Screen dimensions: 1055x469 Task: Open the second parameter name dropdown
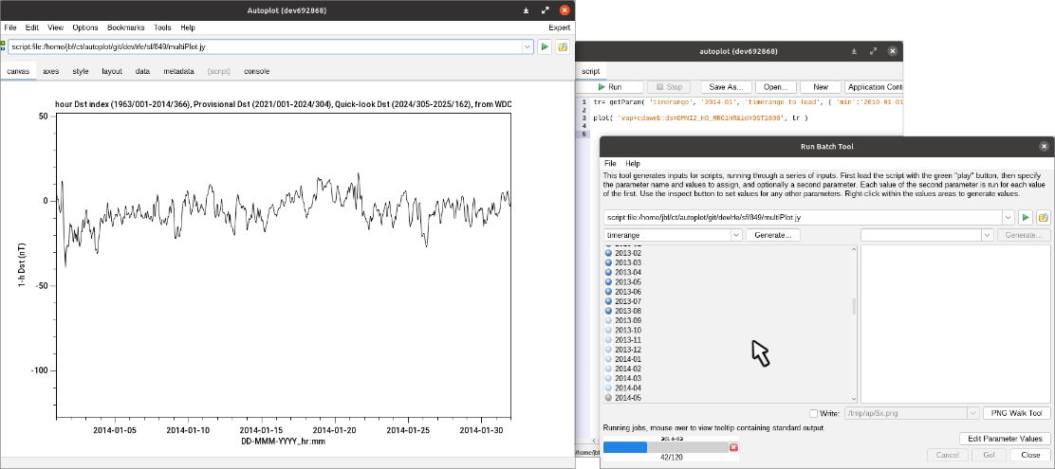(x=987, y=235)
